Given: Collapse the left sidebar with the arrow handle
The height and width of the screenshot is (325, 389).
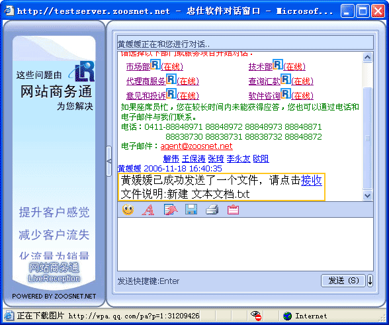Looking at the screenshot, I should (x=109, y=161).
